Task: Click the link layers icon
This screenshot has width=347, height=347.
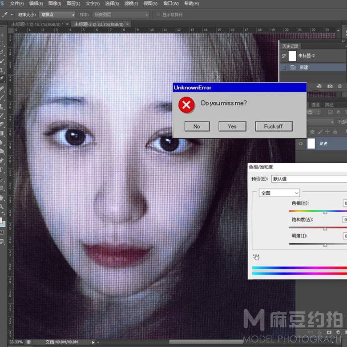Action: point(311,332)
